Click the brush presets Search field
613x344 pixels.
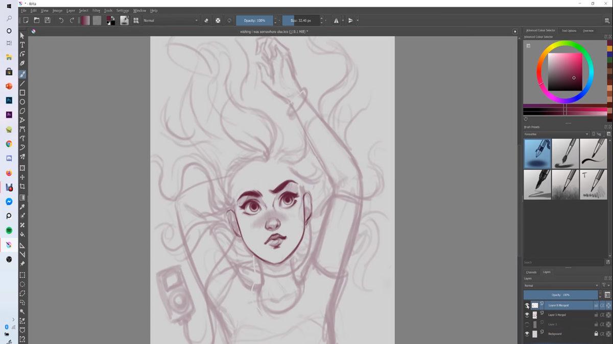point(562,262)
